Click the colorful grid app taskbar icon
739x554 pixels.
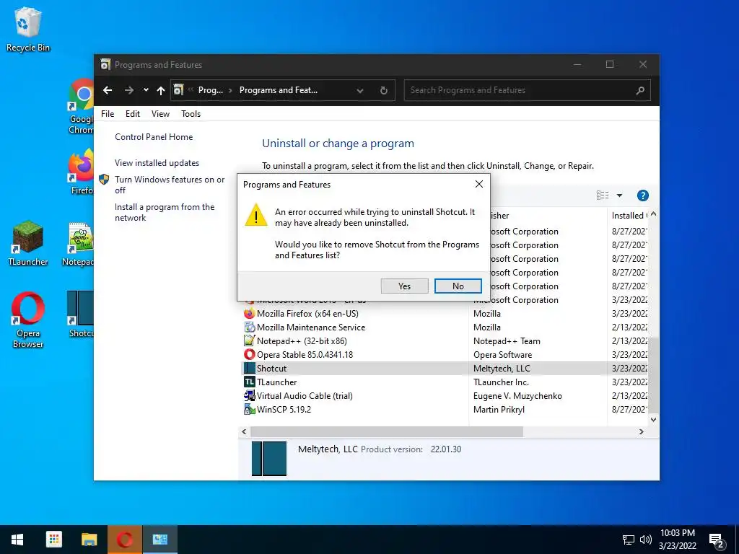point(53,540)
